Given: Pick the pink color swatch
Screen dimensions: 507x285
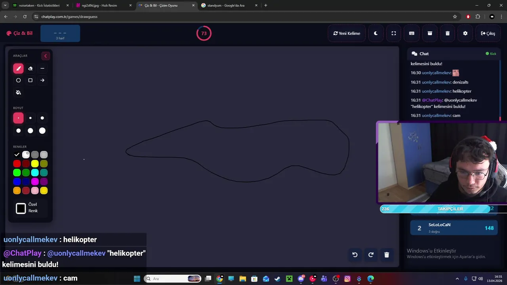Looking at the screenshot, I should [35, 191].
